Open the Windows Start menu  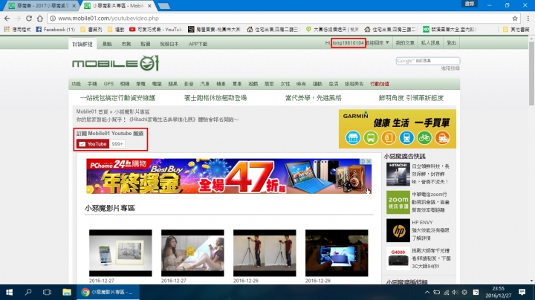tap(9, 292)
